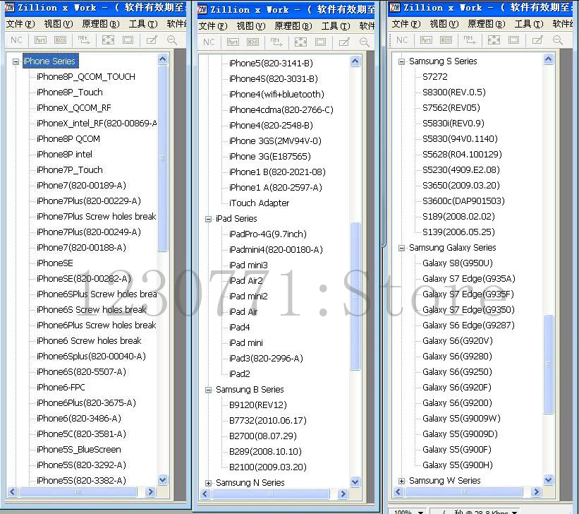The image size is (579, 514).
Task: Click scroll-down arrow of iPhone Series tree
Action: click(x=162, y=480)
